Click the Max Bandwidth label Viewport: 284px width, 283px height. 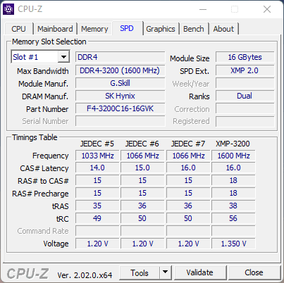(x=43, y=71)
